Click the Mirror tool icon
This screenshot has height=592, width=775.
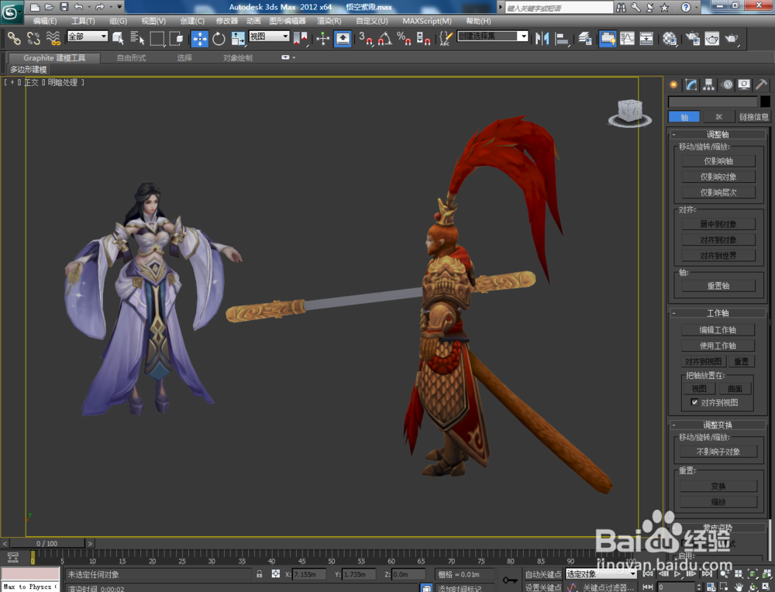tap(542, 38)
